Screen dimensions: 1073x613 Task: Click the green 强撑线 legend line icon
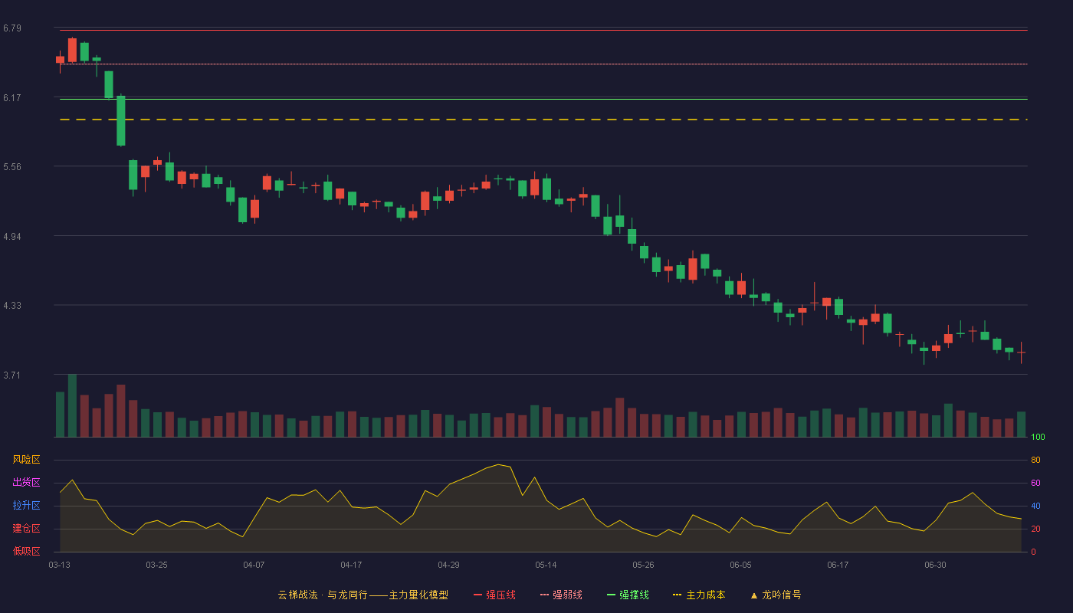[x=611, y=595]
